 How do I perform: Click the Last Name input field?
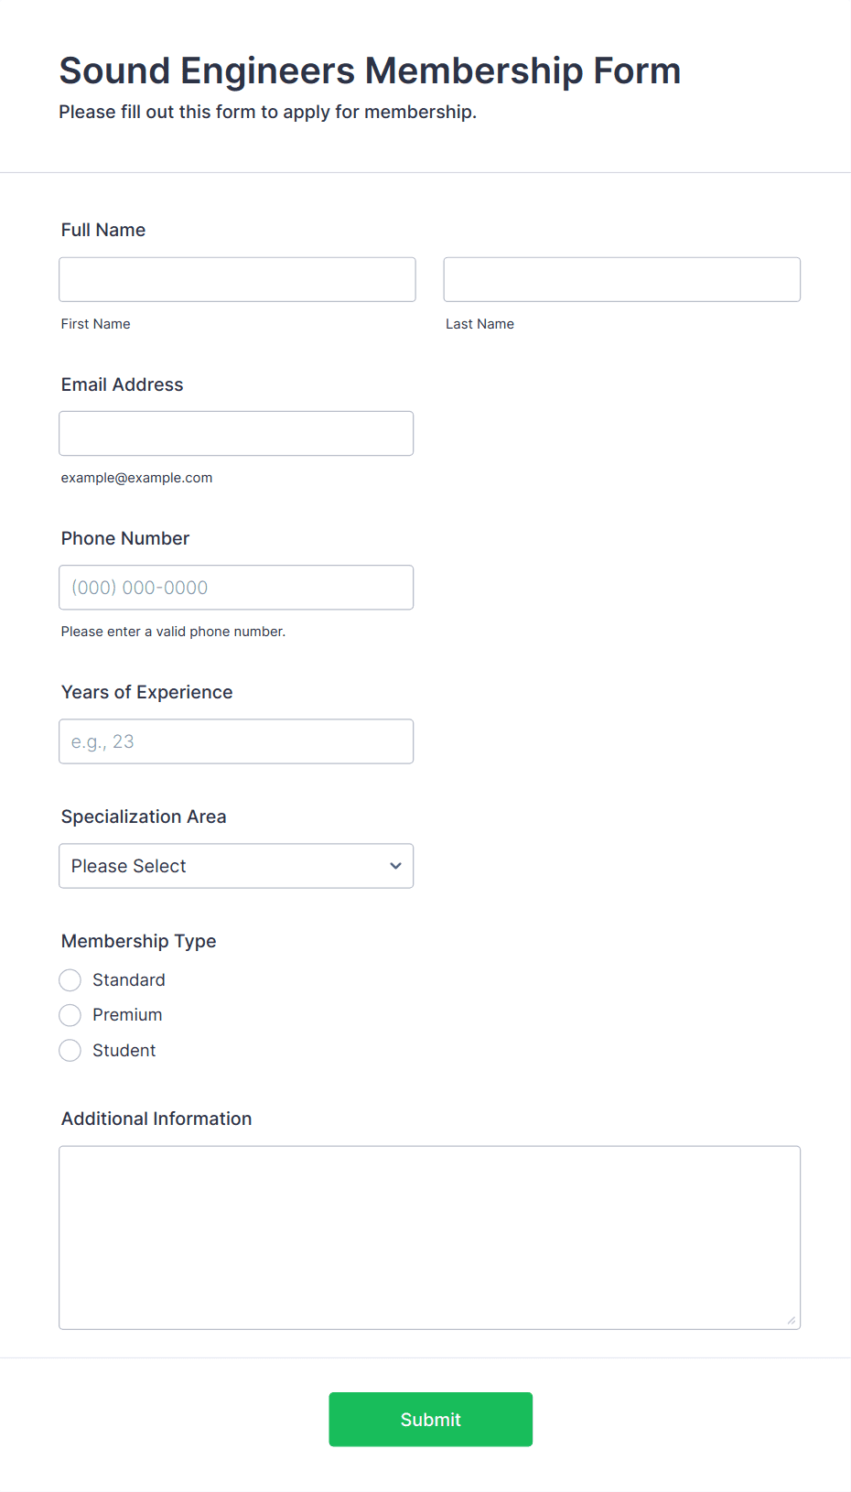(621, 279)
